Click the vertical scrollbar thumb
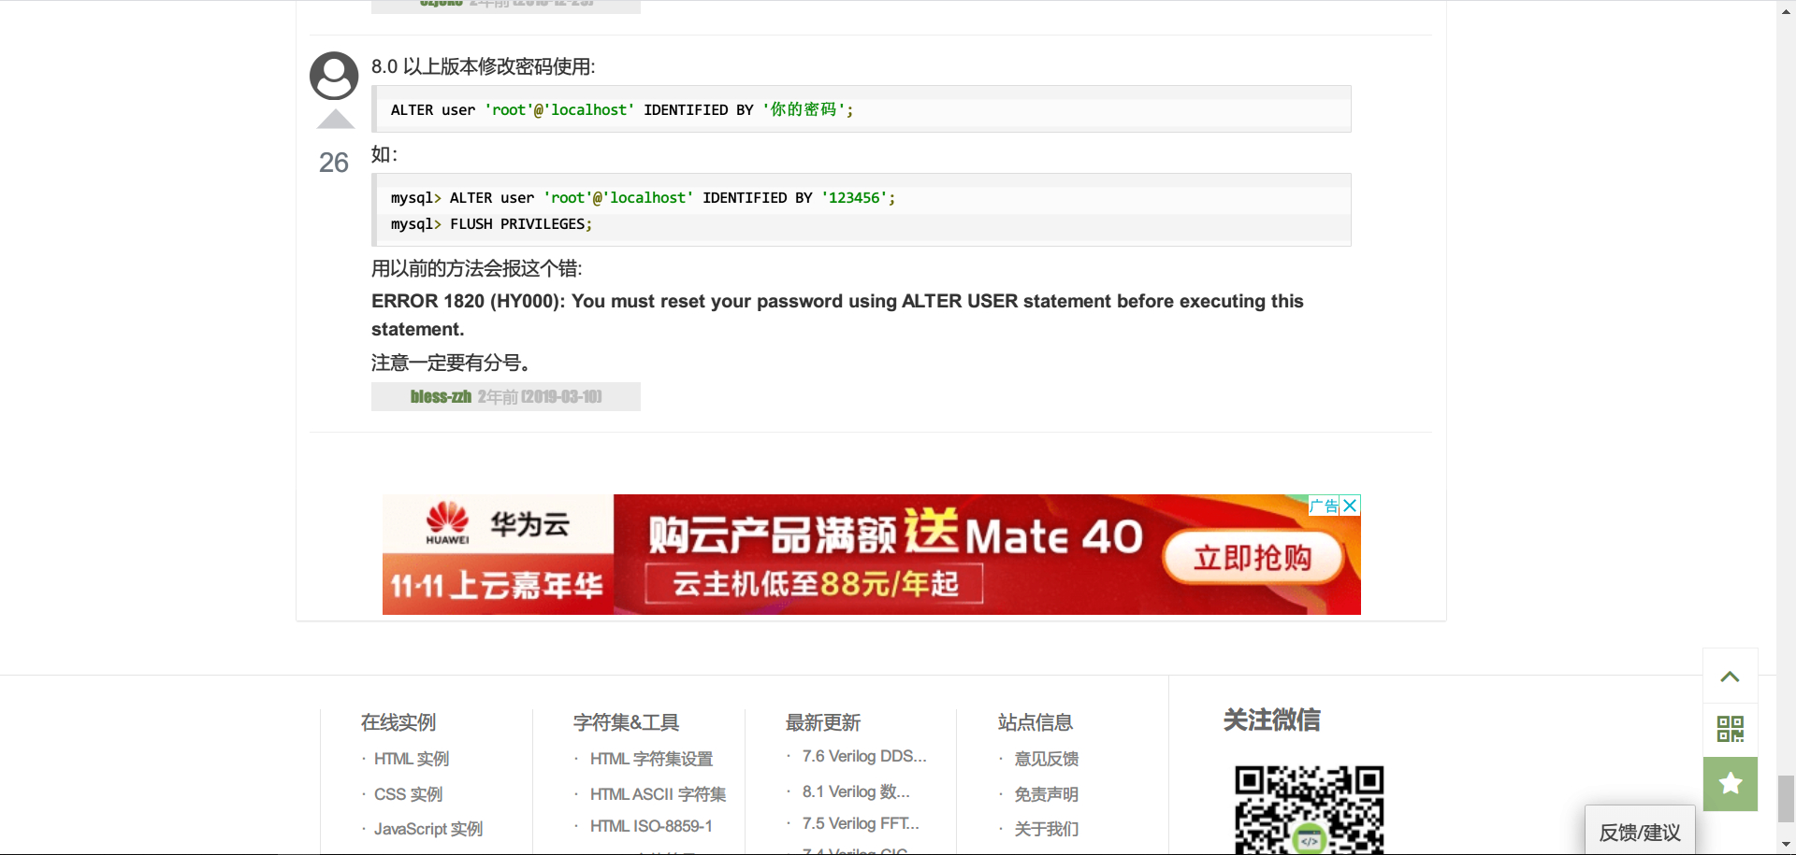The image size is (1796, 855). (1786, 798)
